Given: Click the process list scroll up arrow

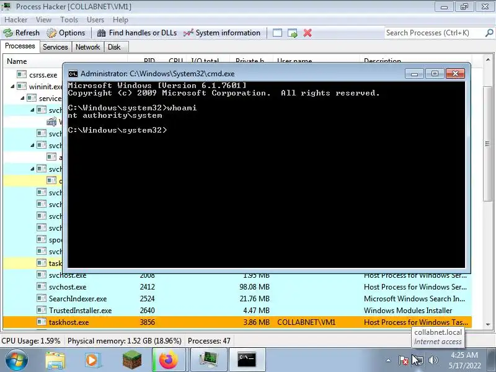Looking at the screenshot, I should (488, 60).
